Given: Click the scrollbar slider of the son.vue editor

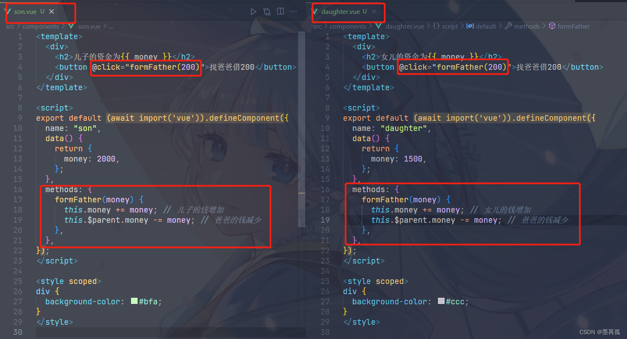Looking at the screenshot, I should click(302, 129).
